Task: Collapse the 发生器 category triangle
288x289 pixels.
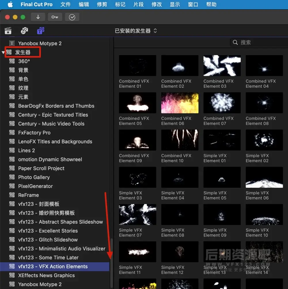Action: point(3,52)
